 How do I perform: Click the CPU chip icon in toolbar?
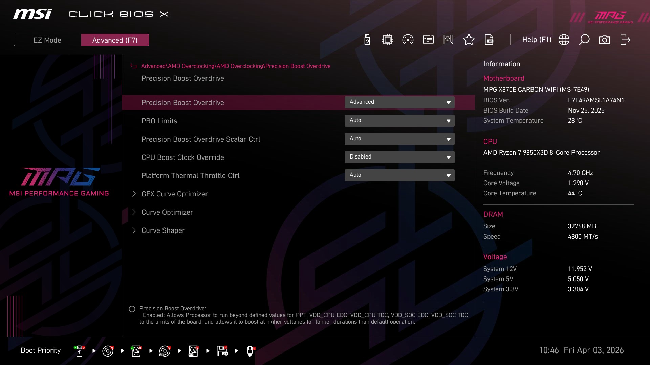(x=387, y=40)
